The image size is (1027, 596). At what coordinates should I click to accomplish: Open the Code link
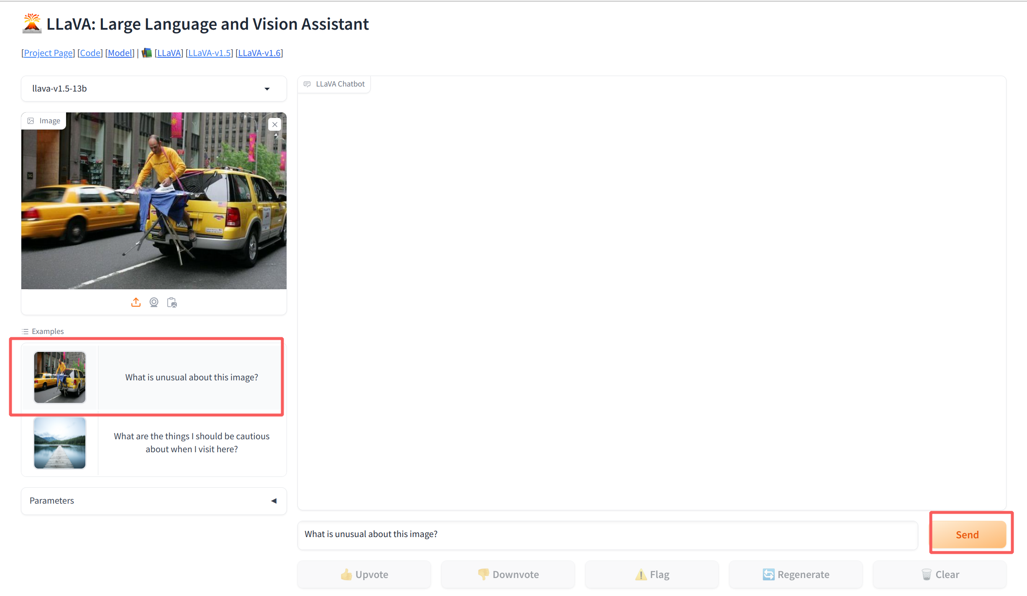coord(90,53)
